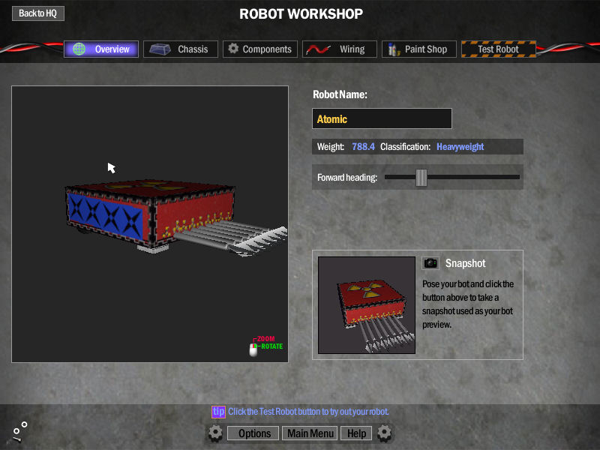600x450 pixels.
Task: Click the gear icon on Components
Action: tap(233, 49)
